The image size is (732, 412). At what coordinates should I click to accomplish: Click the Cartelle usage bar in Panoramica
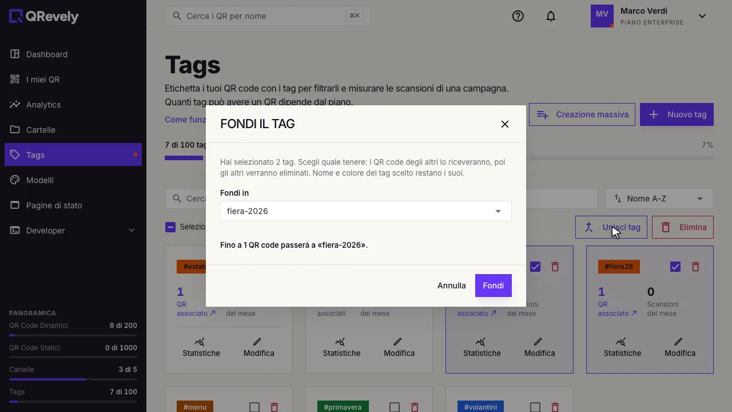click(x=73, y=379)
